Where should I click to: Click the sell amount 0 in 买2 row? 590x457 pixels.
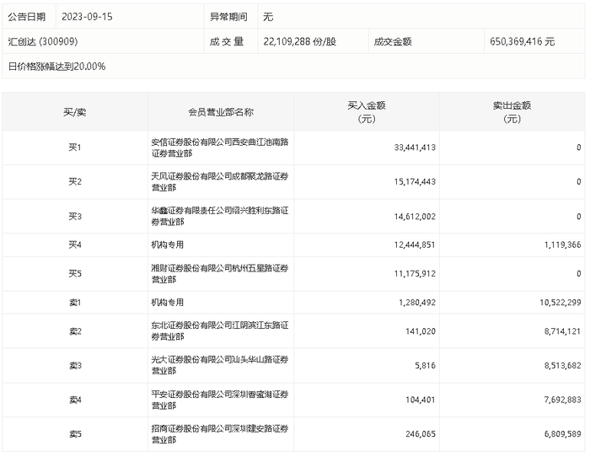[x=579, y=181]
